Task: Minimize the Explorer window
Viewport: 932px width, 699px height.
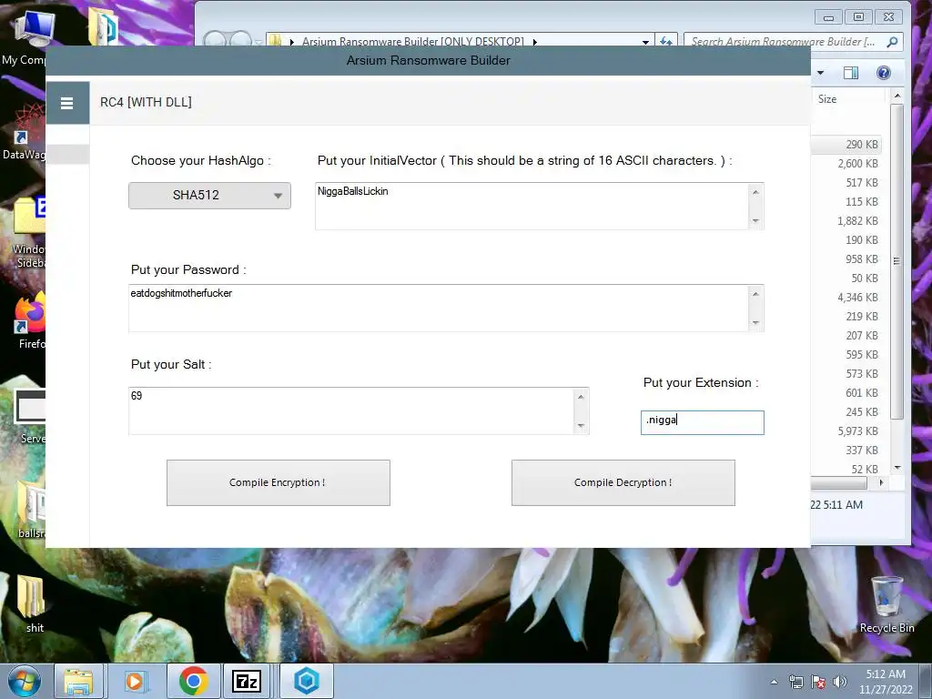Action: (828, 17)
